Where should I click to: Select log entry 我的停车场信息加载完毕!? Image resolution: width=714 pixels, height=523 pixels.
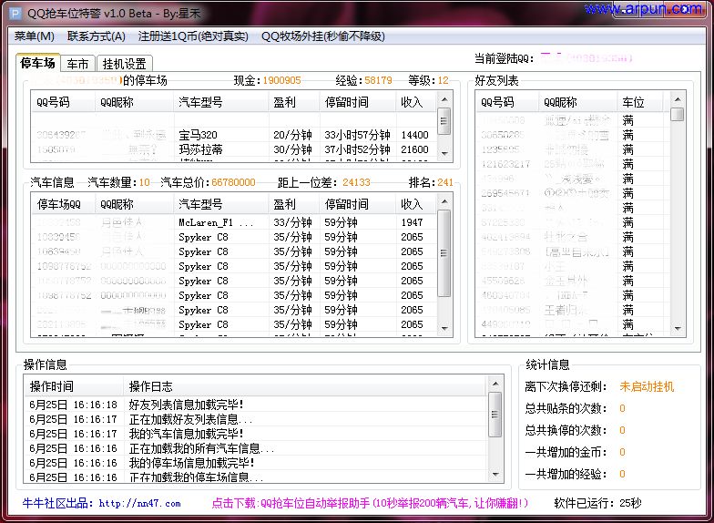point(255,463)
